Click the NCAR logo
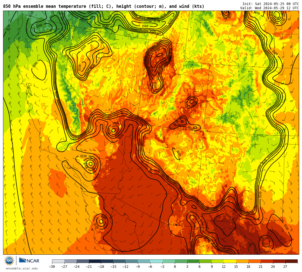The height and width of the screenshot is (272, 302). (x=29, y=261)
